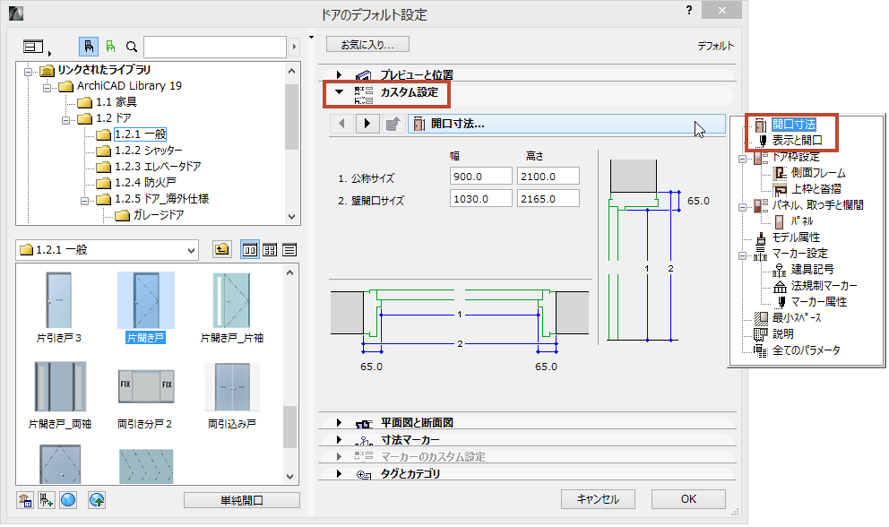Toggle the green chair embedded-objects filter

[x=110, y=46]
